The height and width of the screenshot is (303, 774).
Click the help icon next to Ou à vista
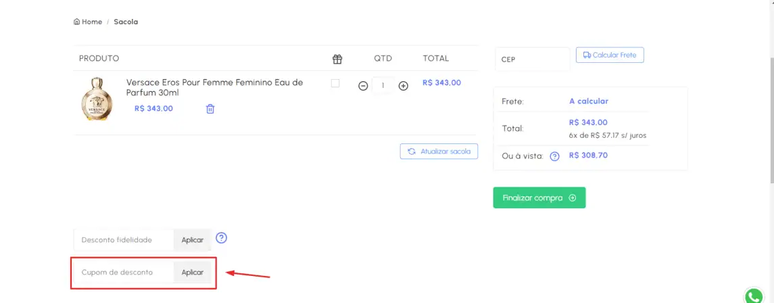(x=555, y=156)
